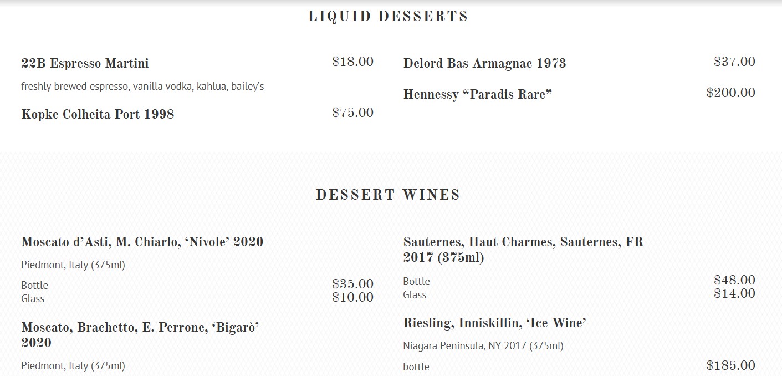Click the $18.00 Espresso Martini price
The width and height of the screenshot is (782, 376).
352,62
